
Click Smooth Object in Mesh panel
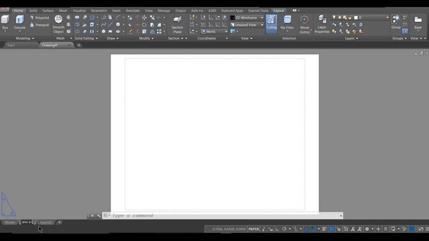(x=58, y=24)
